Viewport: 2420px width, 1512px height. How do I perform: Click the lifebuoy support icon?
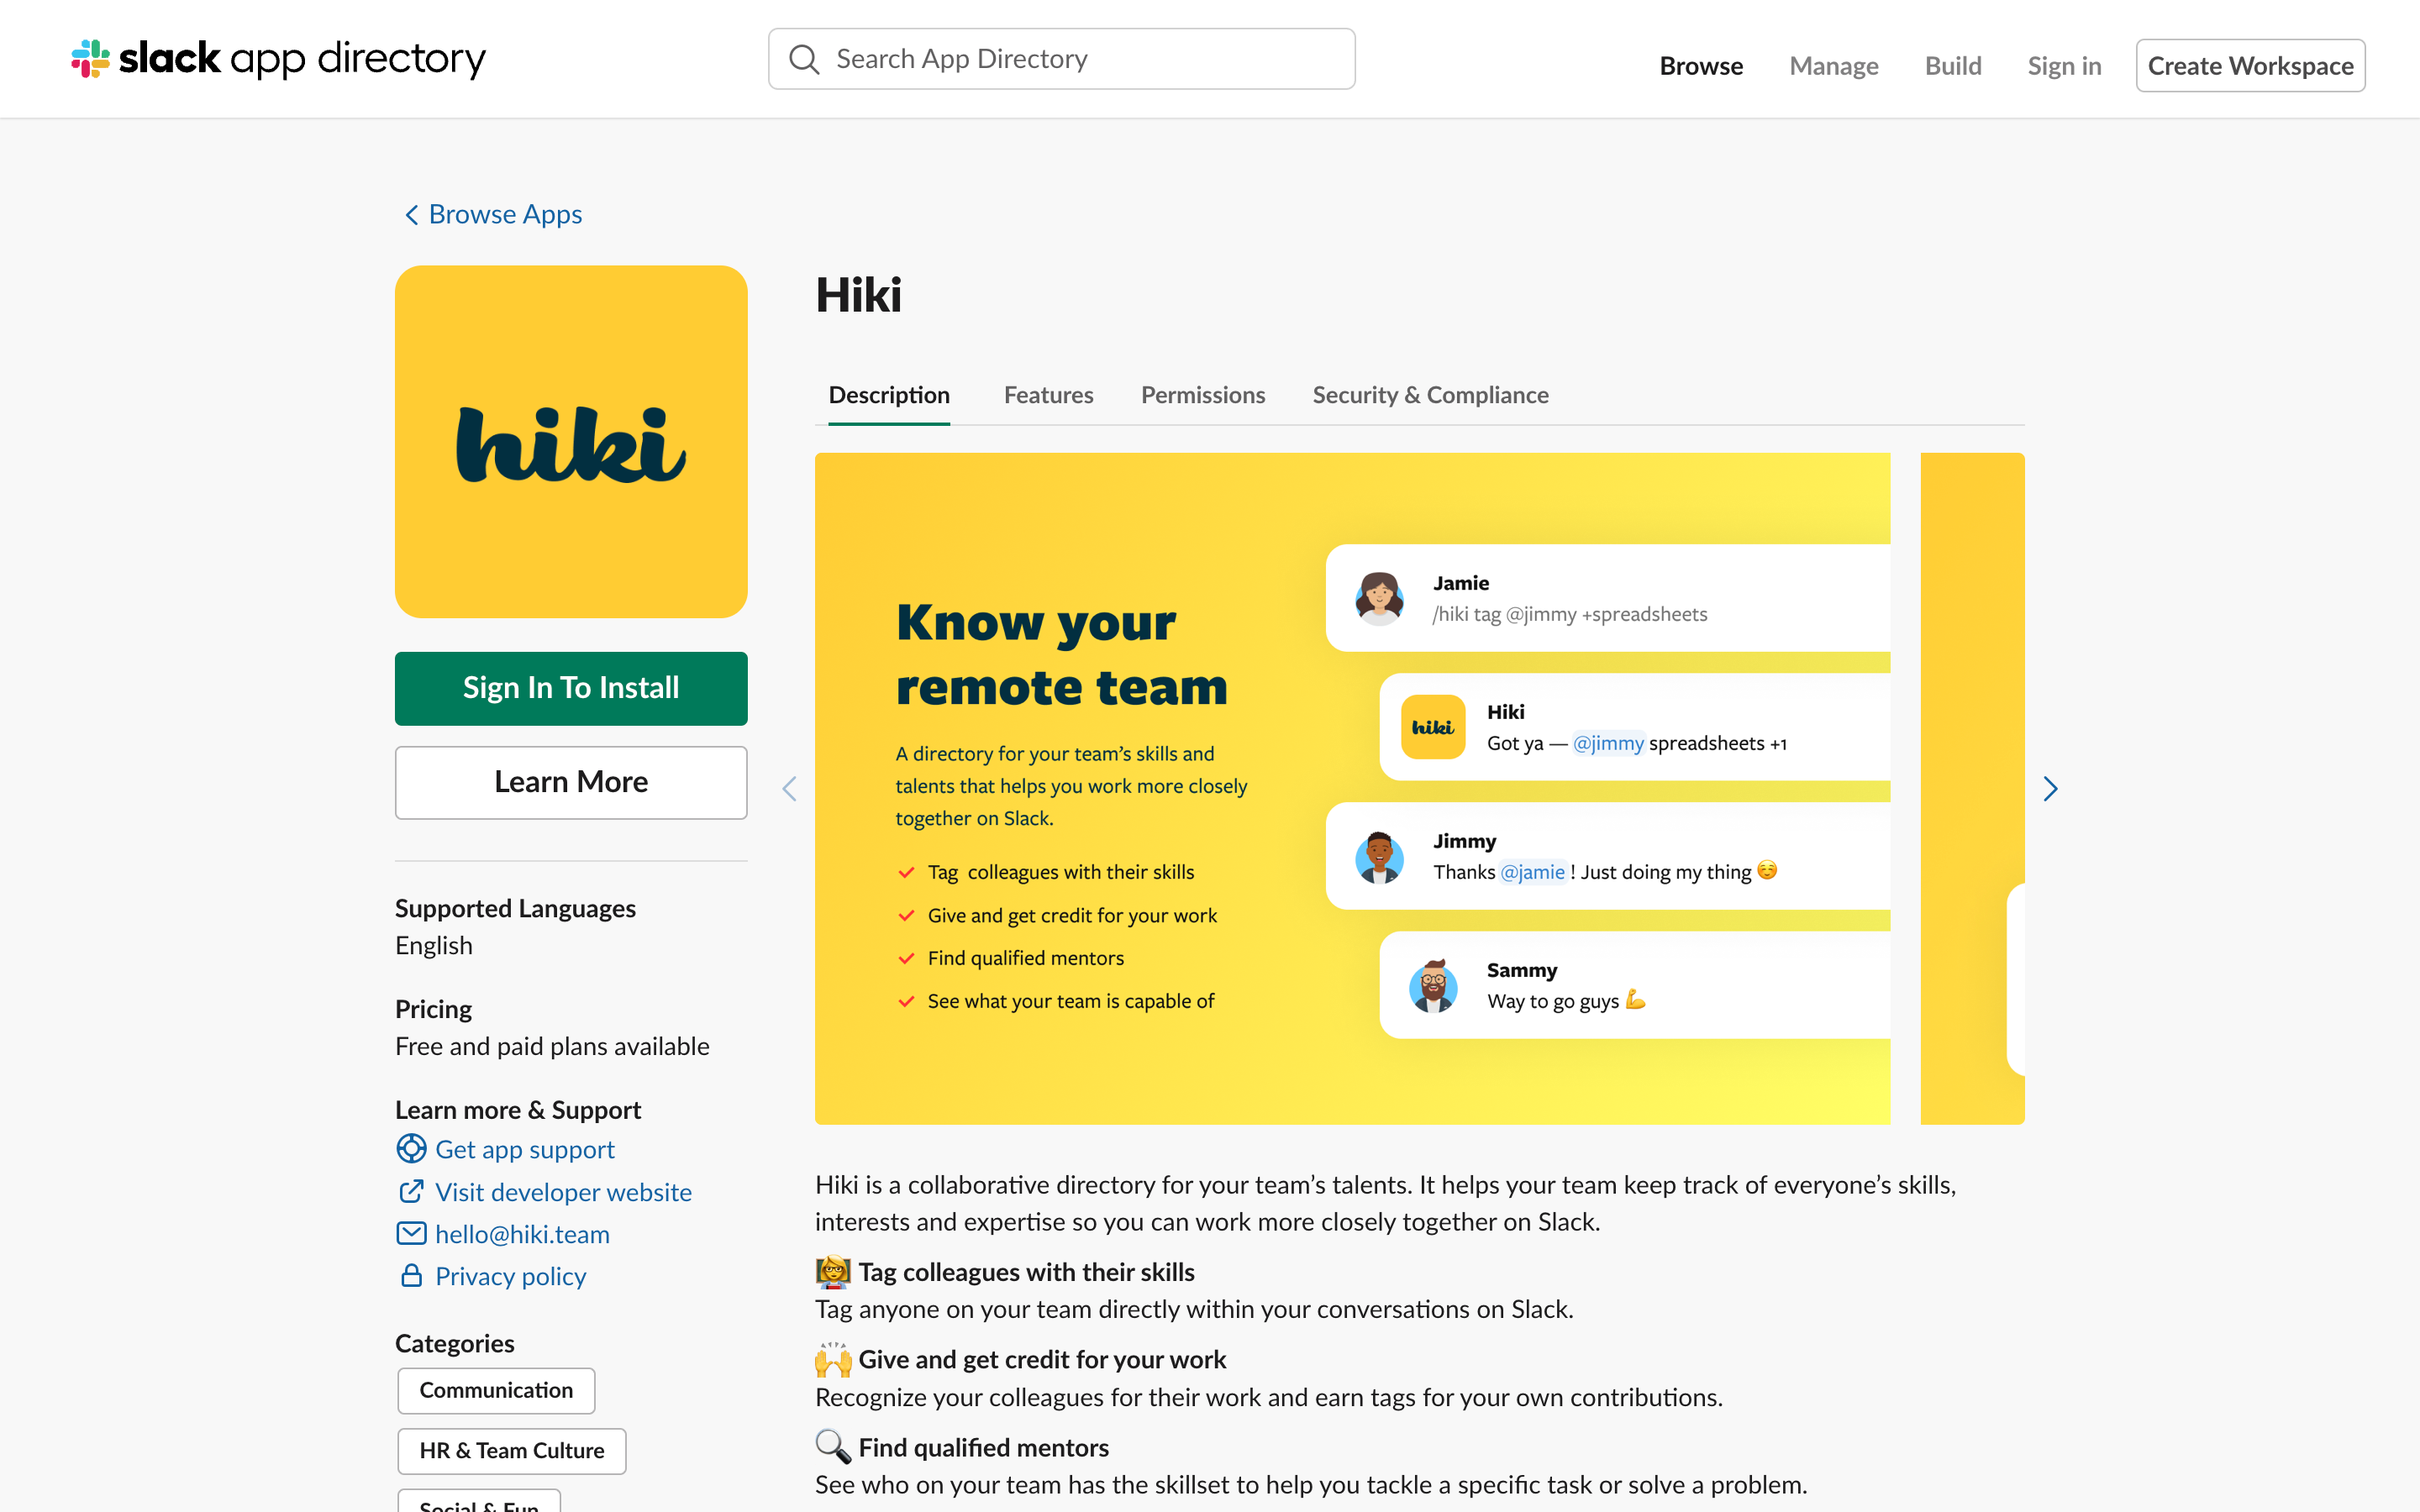[411, 1149]
